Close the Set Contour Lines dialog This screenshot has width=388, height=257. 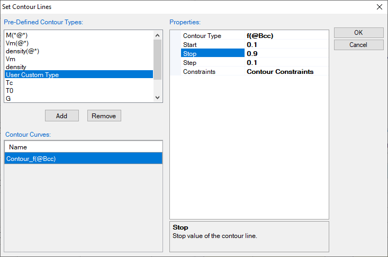pyautogui.click(x=378, y=7)
